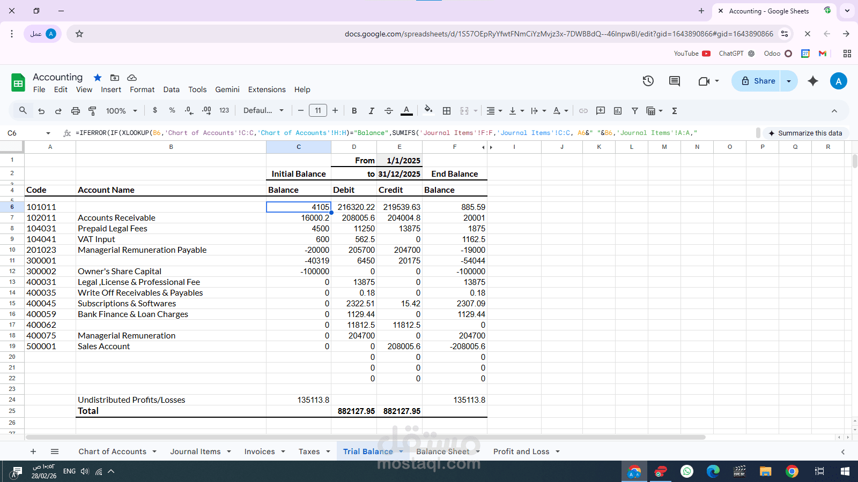Star the Accounting document
The width and height of the screenshot is (858, 482).
click(98, 78)
